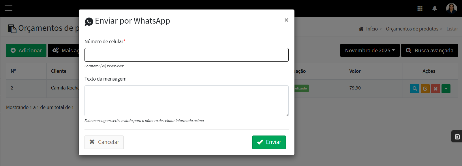Click the blue magnifier view action
The height and width of the screenshot is (166, 462).
pyautogui.click(x=415, y=88)
